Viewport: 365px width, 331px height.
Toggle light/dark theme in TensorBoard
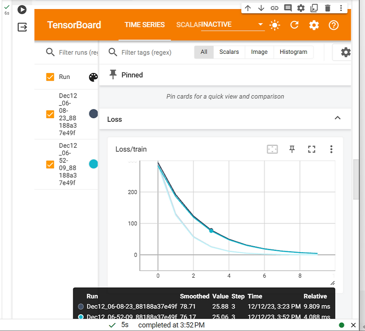(275, 25)
